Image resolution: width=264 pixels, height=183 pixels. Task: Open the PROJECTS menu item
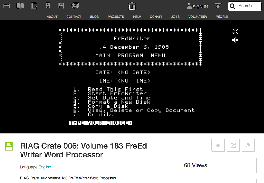[116, 17]
